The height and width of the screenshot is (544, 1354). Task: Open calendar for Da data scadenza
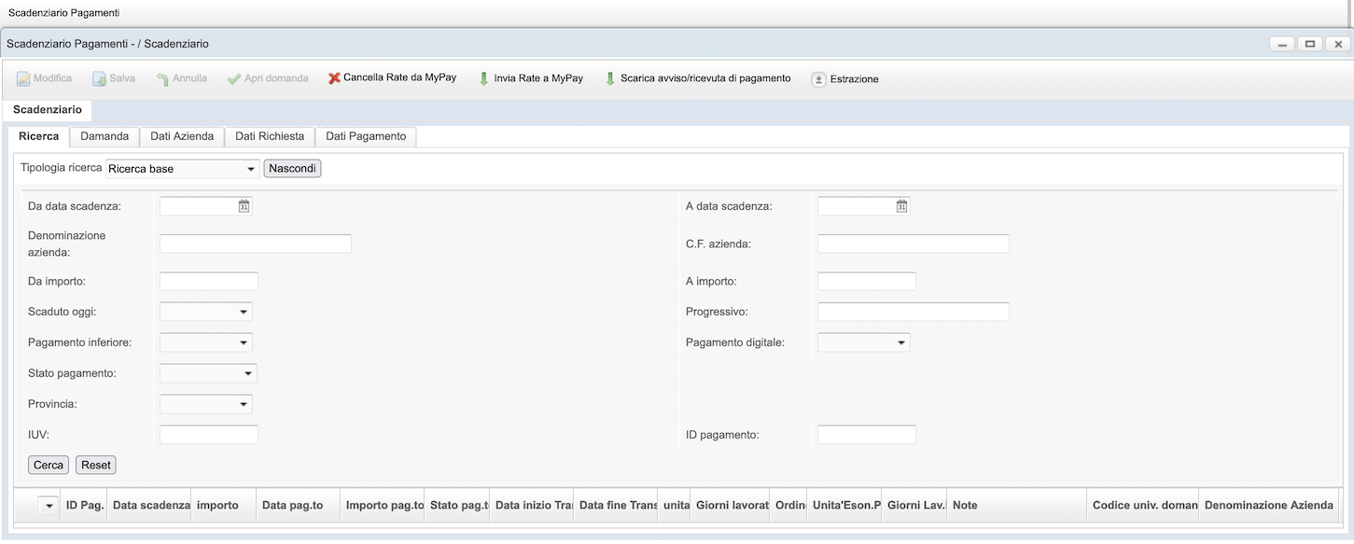coord(244,206)
